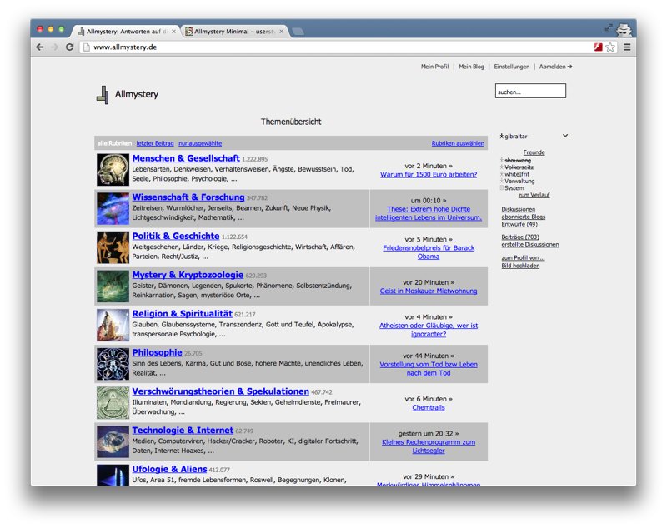Click the Ufologie & Aliens thumbnail
The image size is (667, 528).
(113, 475)
